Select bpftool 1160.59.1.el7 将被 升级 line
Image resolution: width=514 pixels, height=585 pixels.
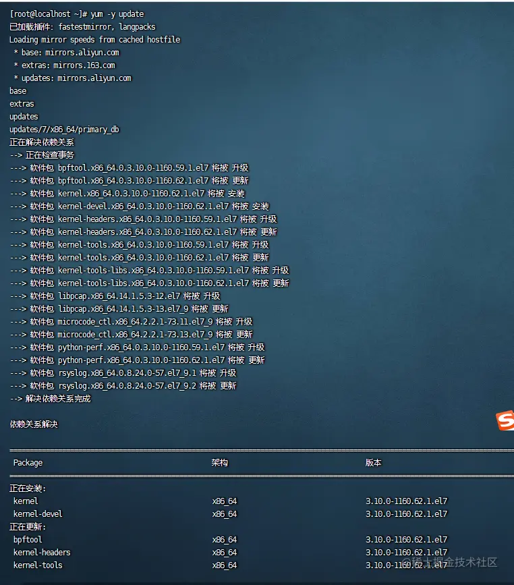coord(129,168)
